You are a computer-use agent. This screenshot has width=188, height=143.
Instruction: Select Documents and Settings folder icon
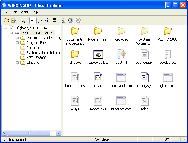pyautogui.click(x=75, y=31)
